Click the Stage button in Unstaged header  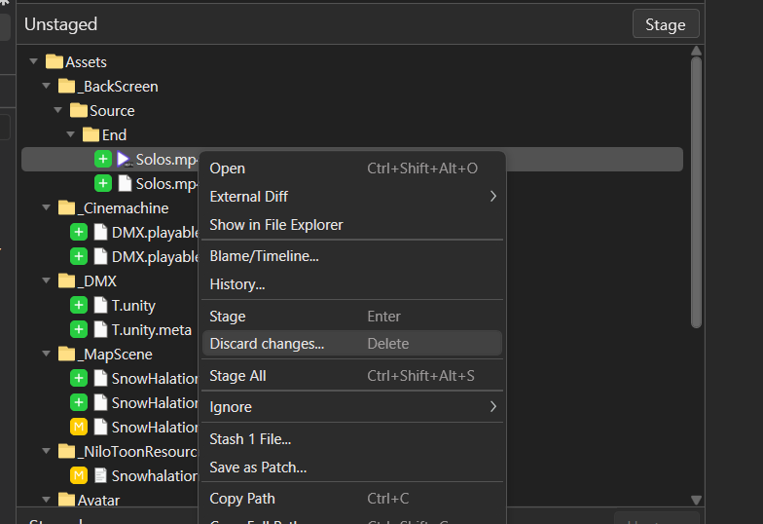click(x=665, y=24)
